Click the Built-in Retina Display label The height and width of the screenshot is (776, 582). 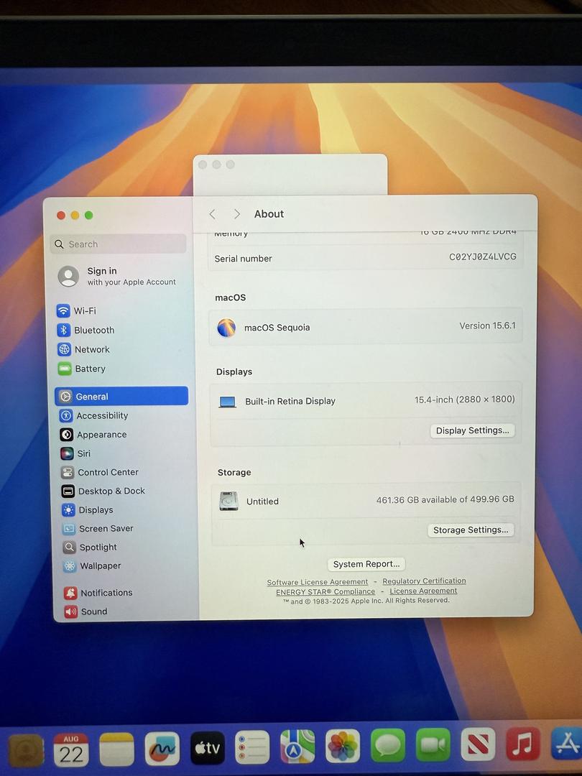[x=290, y=402]
